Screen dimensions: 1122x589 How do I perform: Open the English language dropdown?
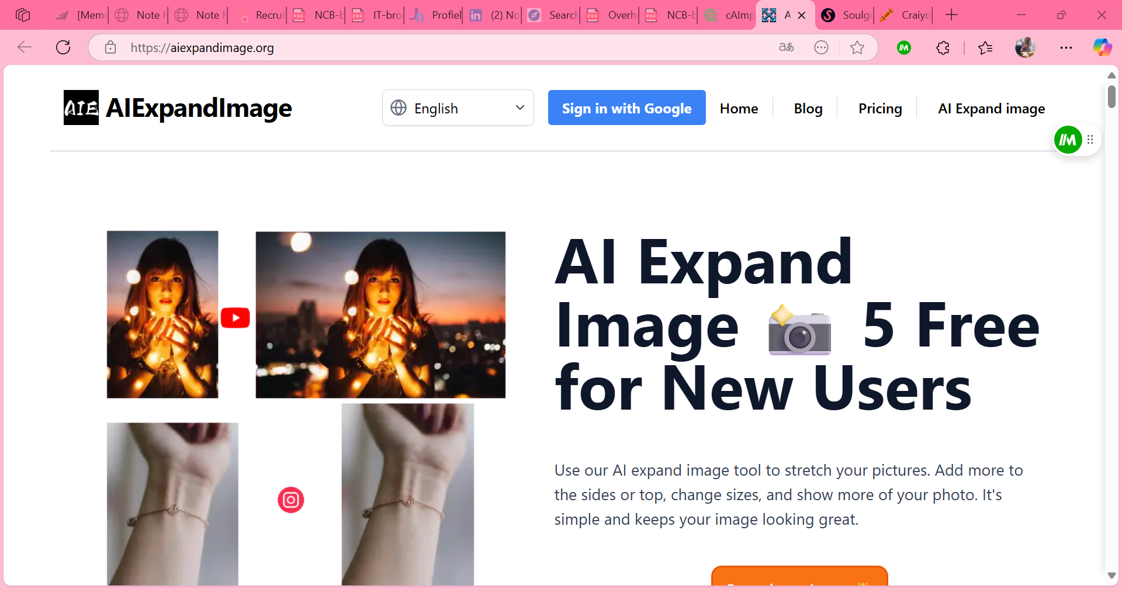tap(458, 108)
